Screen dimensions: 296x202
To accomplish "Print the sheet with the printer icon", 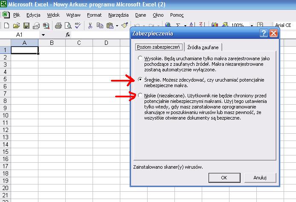I will [x=58, y=25].
